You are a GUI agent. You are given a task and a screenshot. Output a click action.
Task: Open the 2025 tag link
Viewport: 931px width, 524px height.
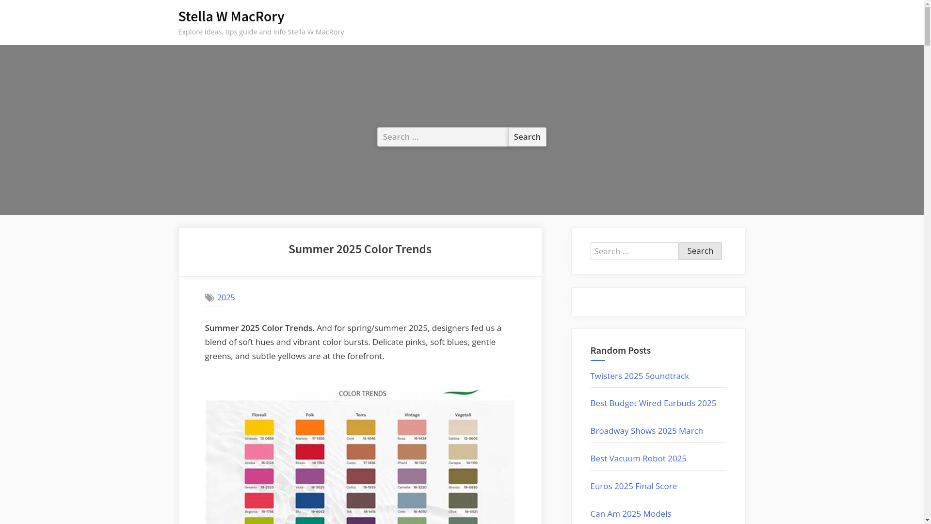(x=226, y=297)
